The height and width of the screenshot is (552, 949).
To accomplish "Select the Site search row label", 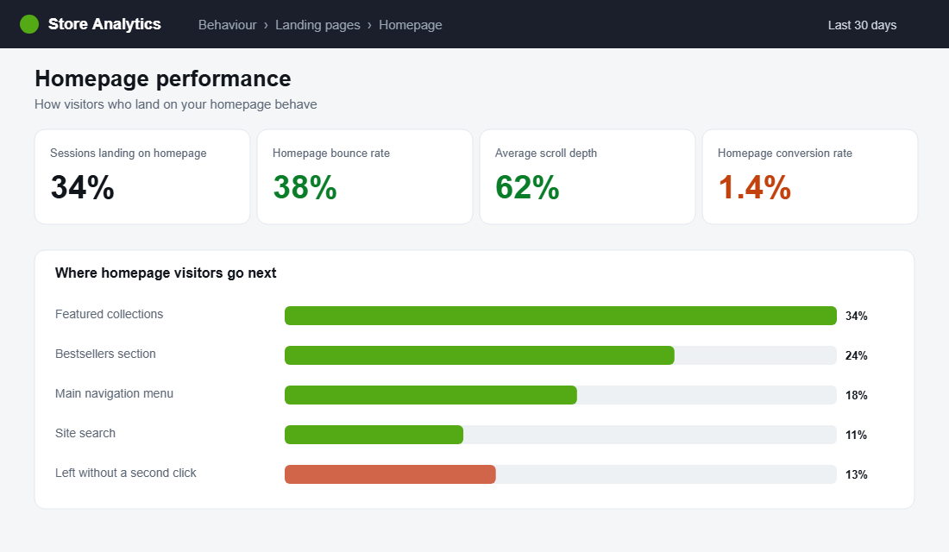I will pyautogui.click(x=85, y=433).
